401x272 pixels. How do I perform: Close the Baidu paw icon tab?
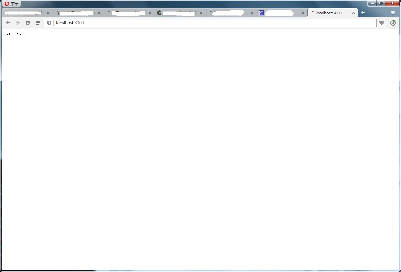click(303, 13)
